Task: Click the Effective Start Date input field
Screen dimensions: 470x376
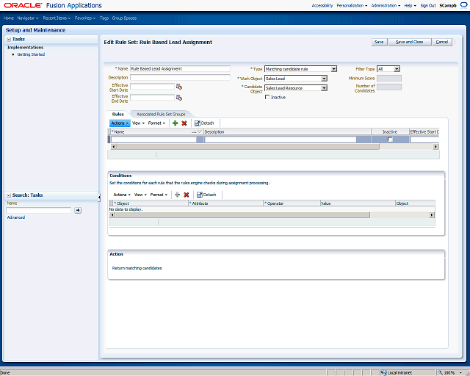Action: (x=152, y=87)
